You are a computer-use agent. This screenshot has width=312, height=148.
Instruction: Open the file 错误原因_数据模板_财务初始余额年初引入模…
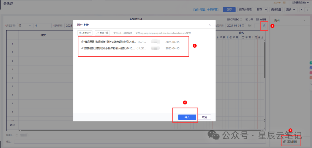click(110, 42)
